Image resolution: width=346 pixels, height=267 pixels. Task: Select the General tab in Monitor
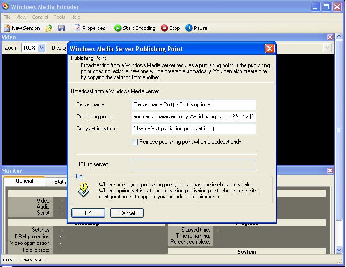coord(24,181)
